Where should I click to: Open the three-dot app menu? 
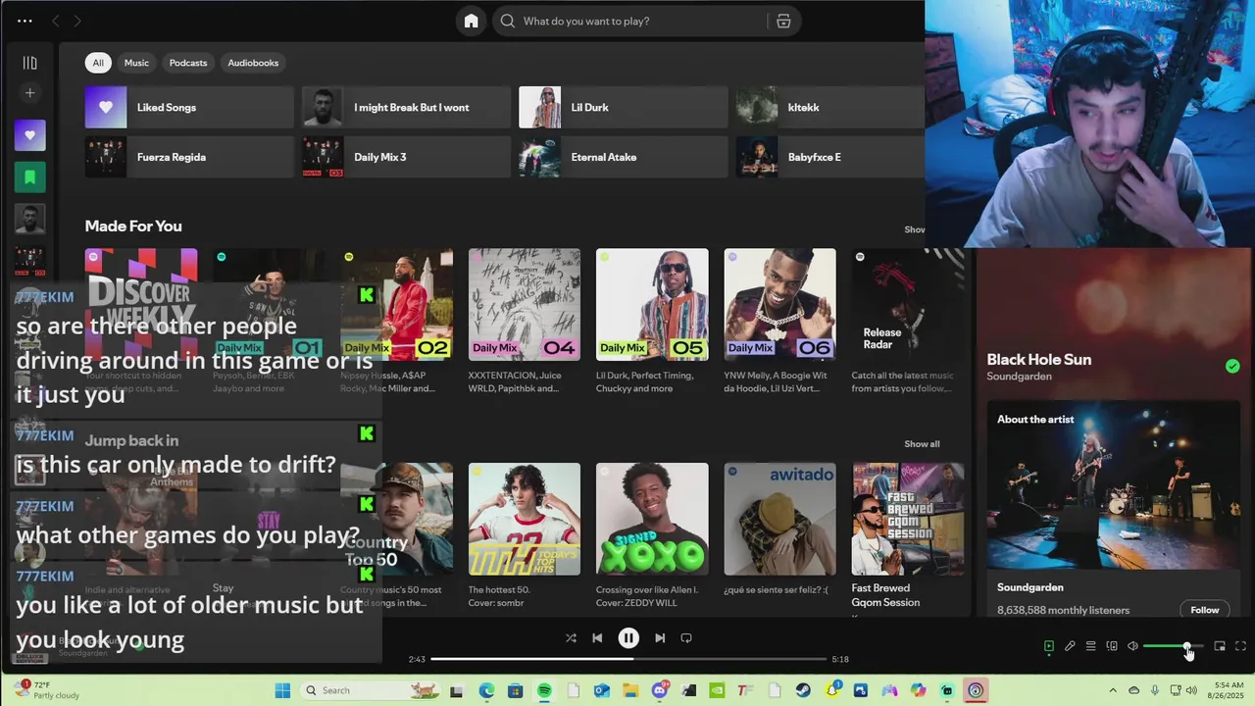[25, 21]
